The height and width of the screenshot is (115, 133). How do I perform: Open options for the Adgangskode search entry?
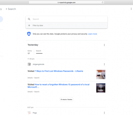point(104,64)
